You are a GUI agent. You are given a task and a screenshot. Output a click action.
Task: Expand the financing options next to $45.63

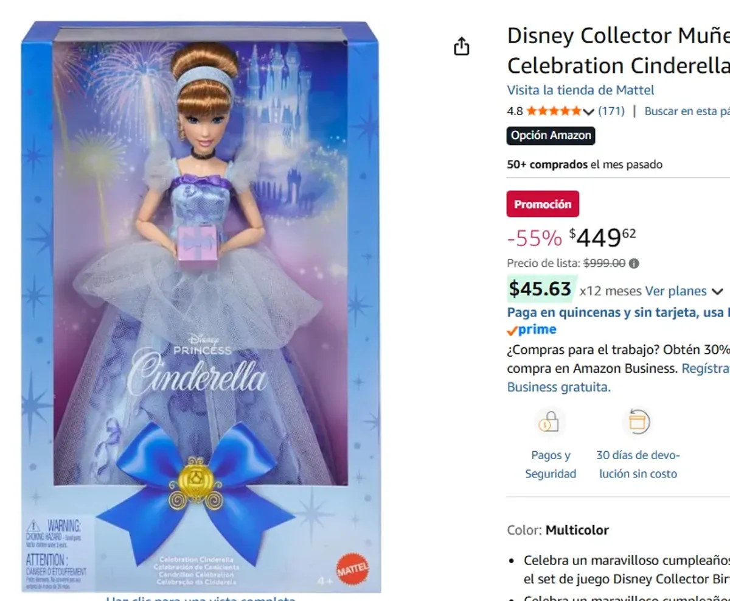(x=718, y=291)
